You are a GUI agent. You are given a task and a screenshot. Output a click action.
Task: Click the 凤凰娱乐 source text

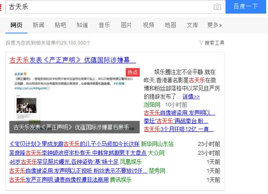click(x=131, y=162)
